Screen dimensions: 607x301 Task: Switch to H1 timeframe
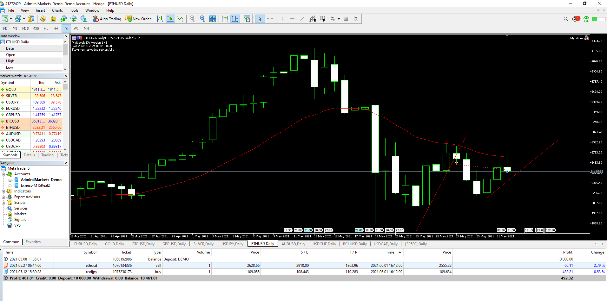pyautogui.click(x=46, y=28)
